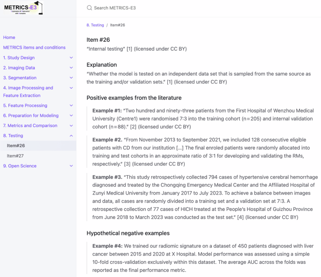
Task: Click the '8. Testing' breadcrumb link
Action: tap(95, 25)
